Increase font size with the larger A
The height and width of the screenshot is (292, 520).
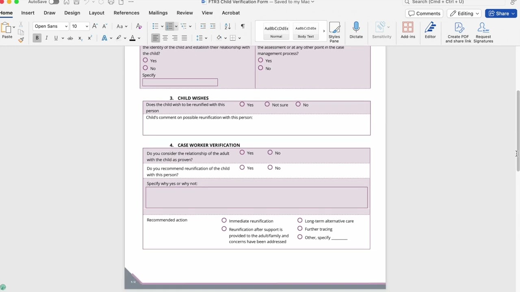[95, 26]
